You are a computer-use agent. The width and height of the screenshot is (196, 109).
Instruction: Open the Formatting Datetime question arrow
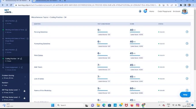tap(187, 44)
